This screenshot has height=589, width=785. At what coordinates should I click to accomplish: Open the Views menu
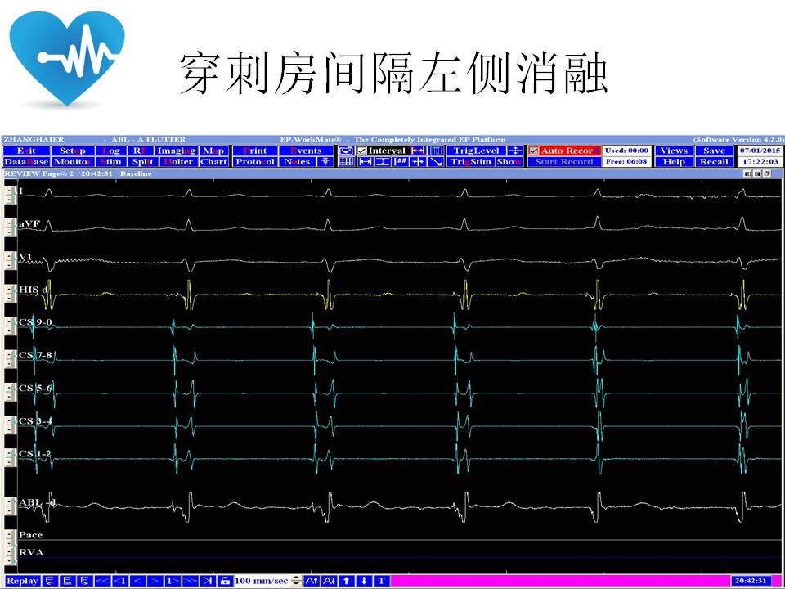click(x=674, y=151)
